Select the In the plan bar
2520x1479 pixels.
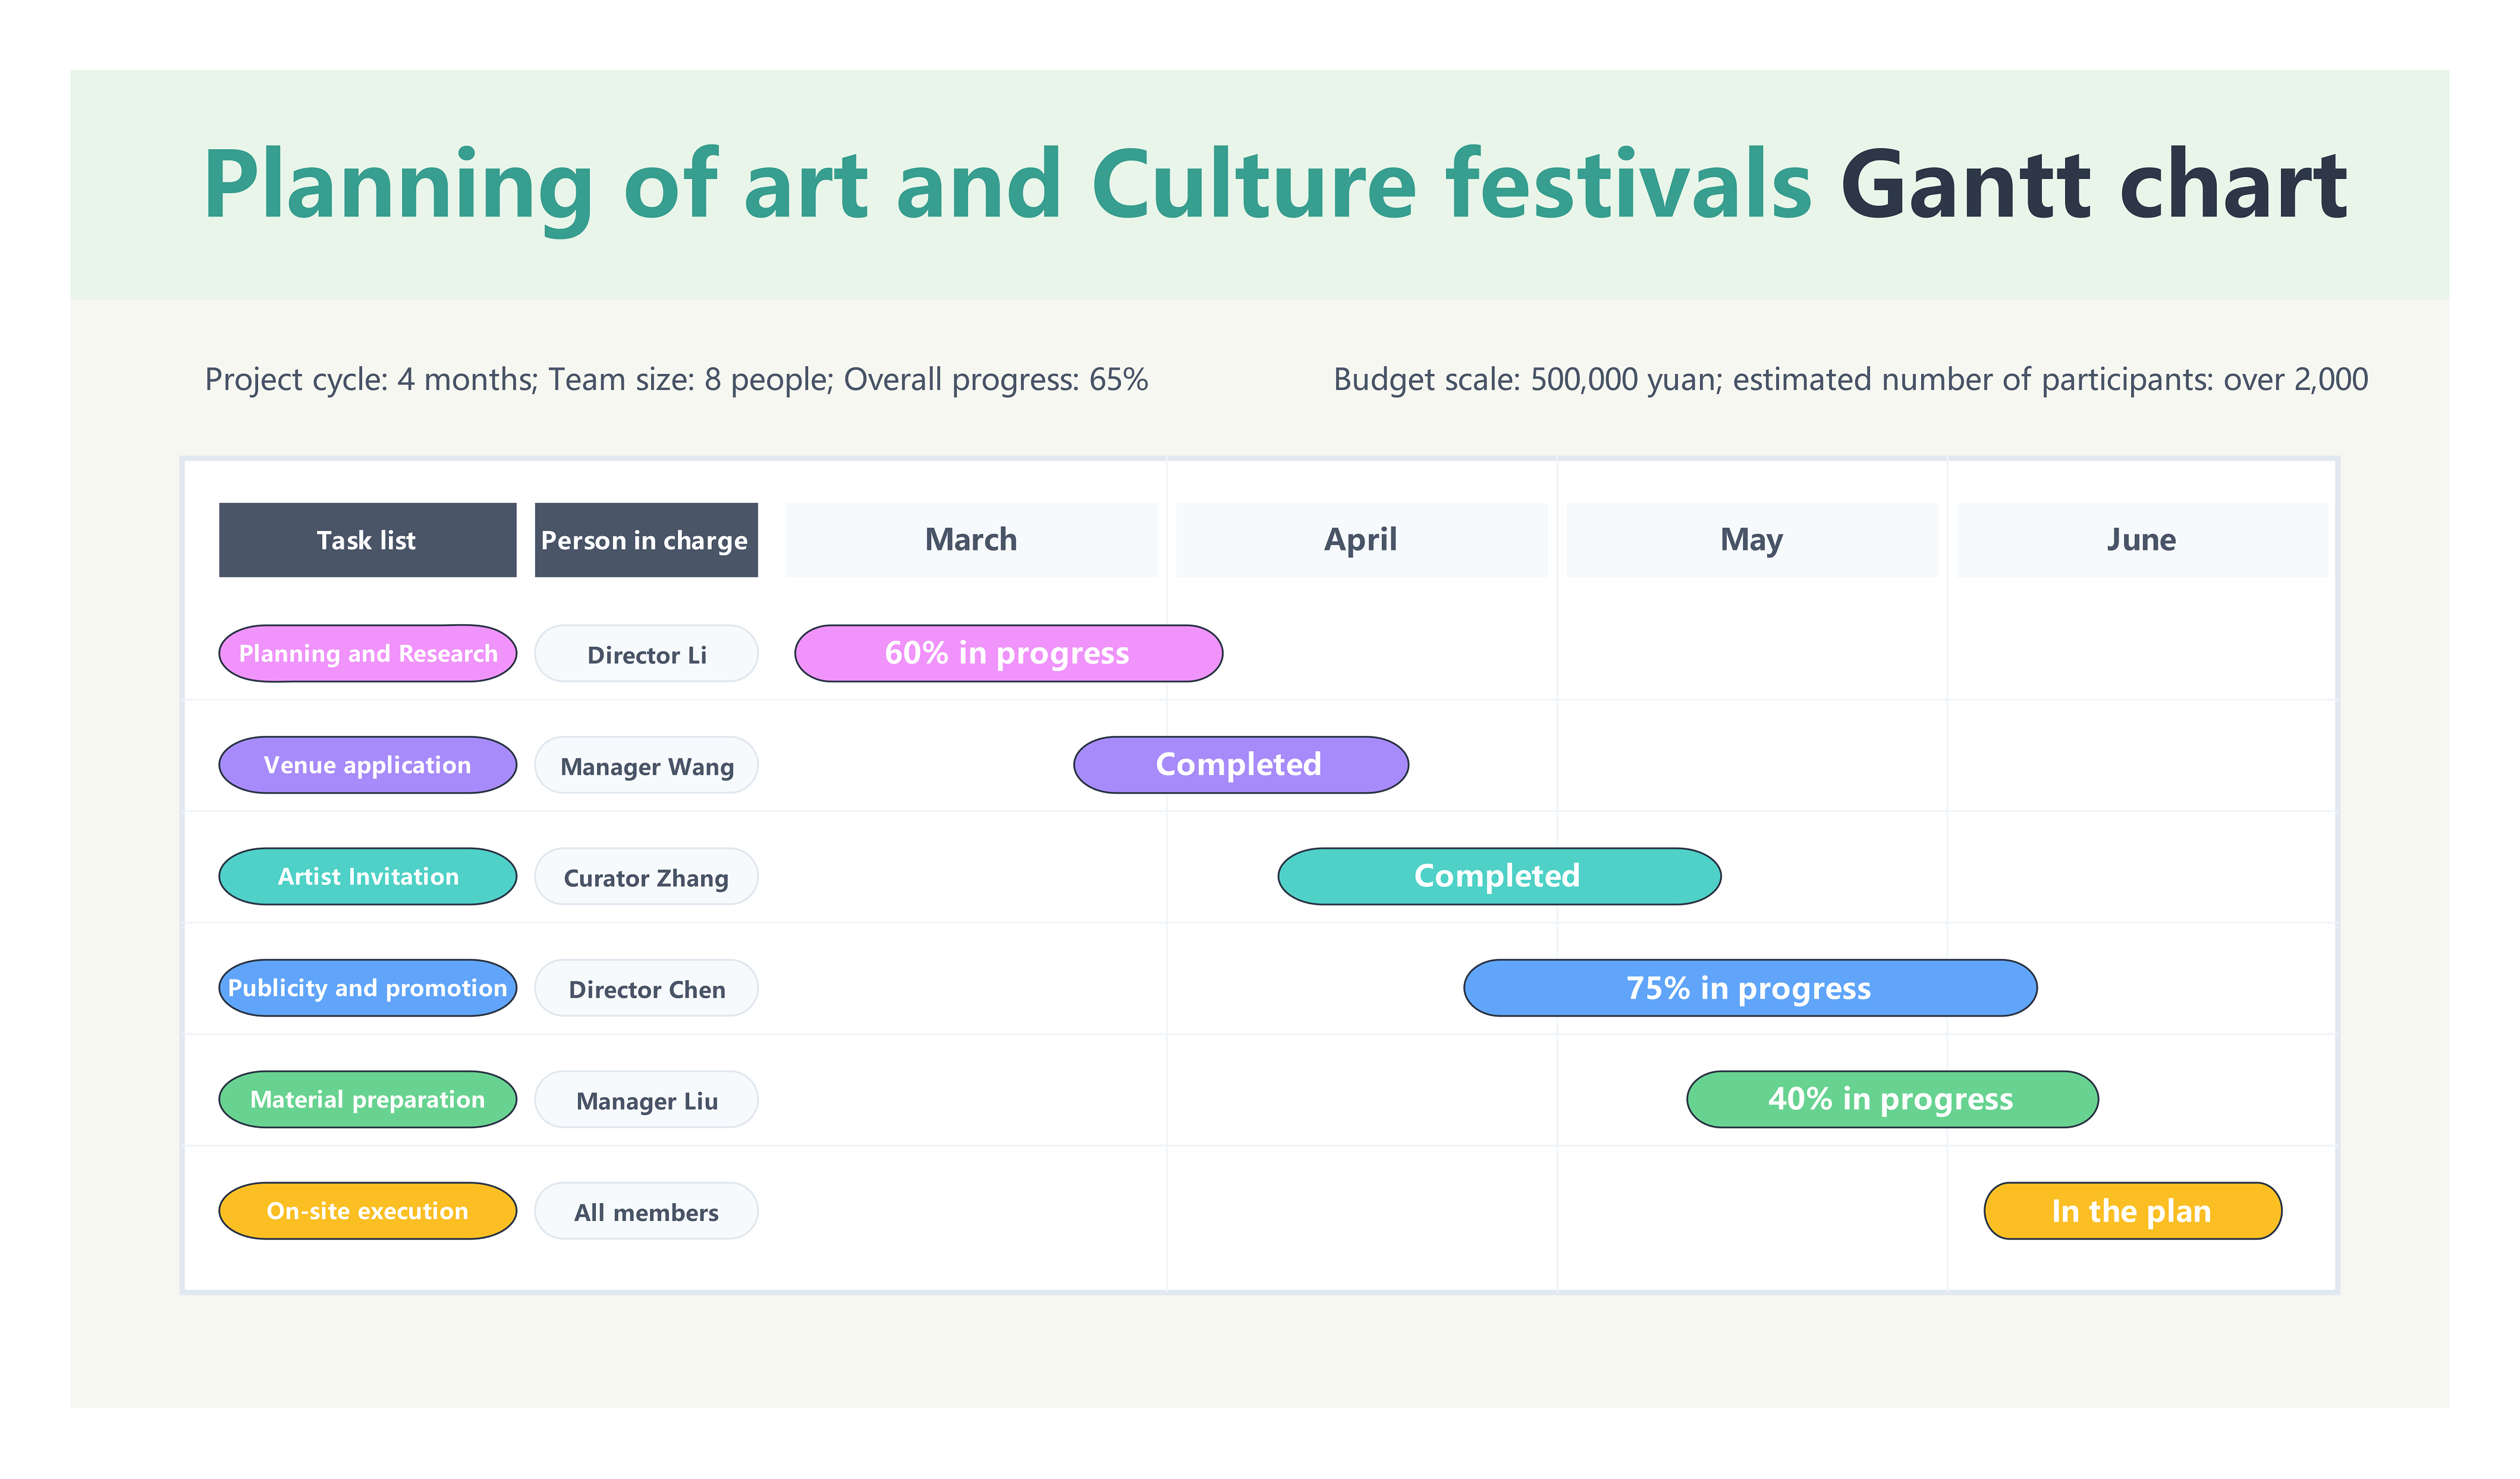tap(2132, 1211)
